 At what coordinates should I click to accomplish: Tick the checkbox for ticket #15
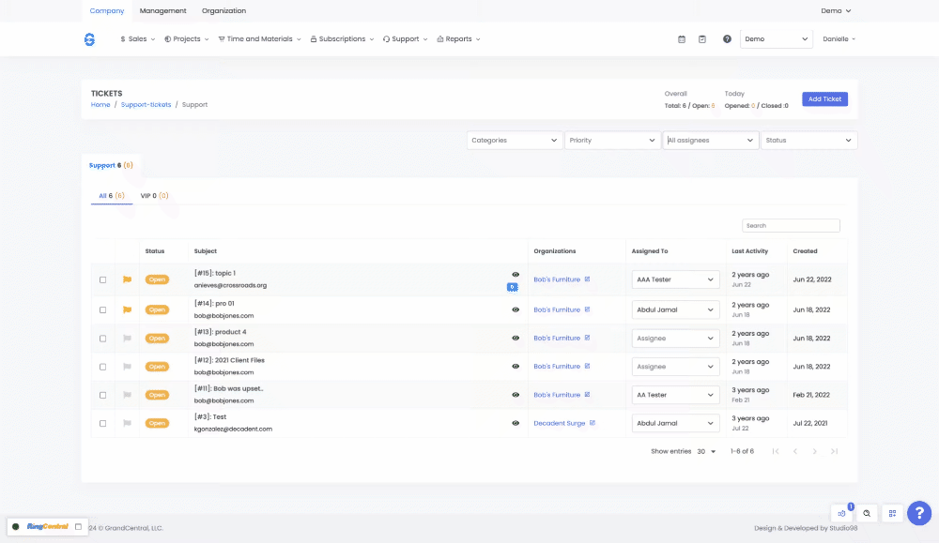point(103,279)
